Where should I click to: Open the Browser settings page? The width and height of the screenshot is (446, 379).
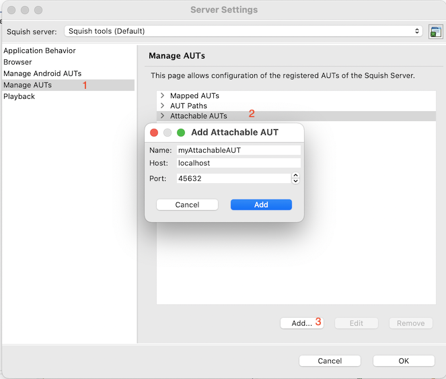click(17, 62)
